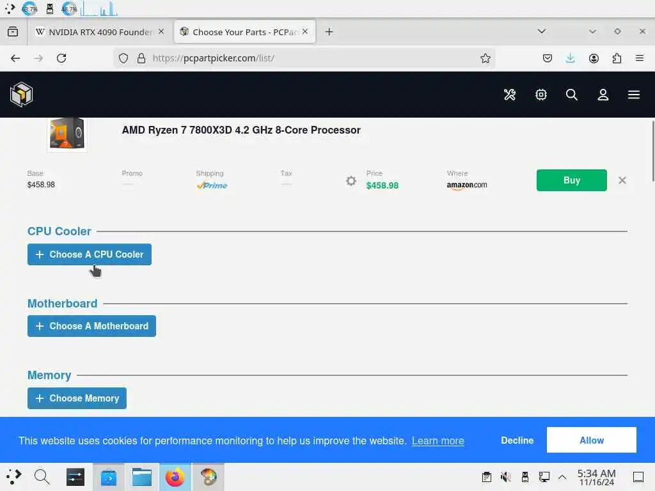Bookmark this page with the star
This screenshot has height=491, width=655.
pos(485,58)
